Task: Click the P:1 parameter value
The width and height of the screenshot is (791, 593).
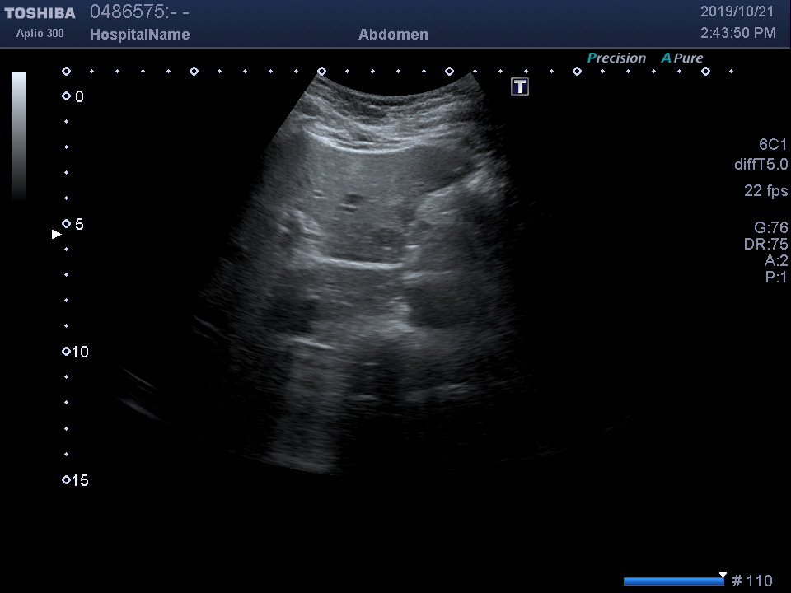Action: (775, 278)
